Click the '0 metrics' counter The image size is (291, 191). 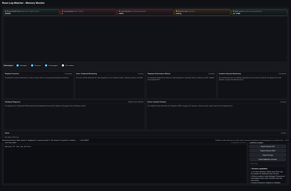tap(211, 74)
